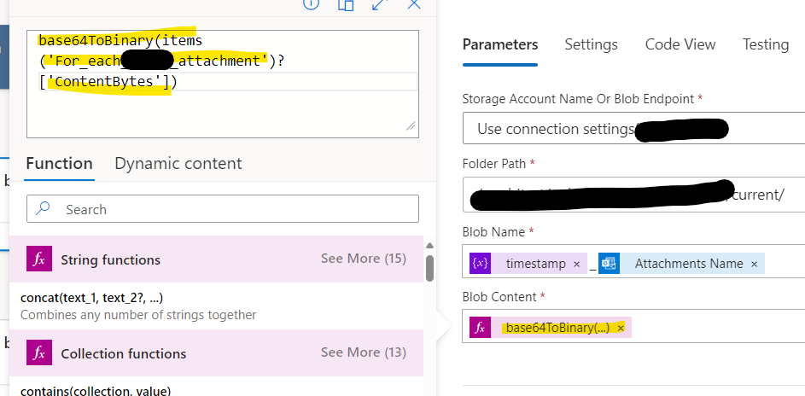Select the concat function from list

tap(91, 298)
